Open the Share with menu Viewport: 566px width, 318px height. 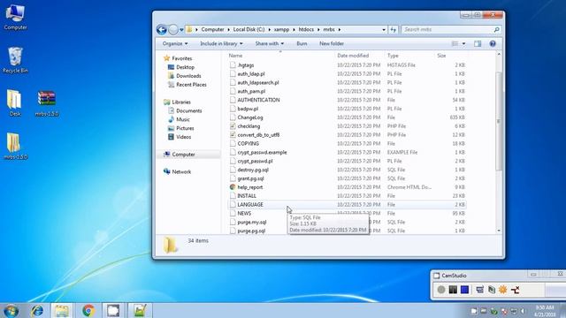(269, 43)
